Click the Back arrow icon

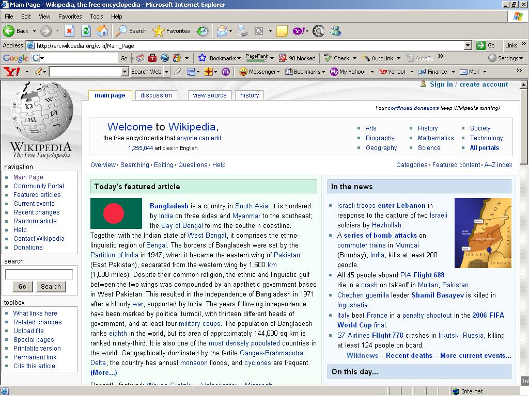coord(9,31)
